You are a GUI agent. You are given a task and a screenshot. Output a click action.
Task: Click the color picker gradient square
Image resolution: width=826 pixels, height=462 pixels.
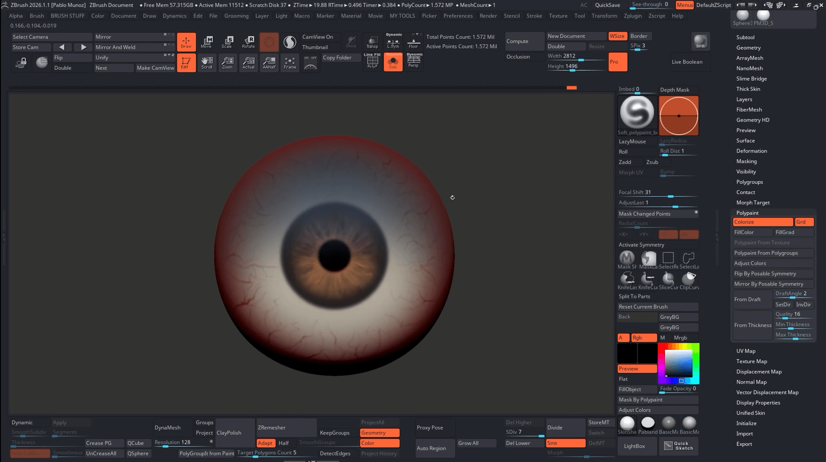coord(678,363)
